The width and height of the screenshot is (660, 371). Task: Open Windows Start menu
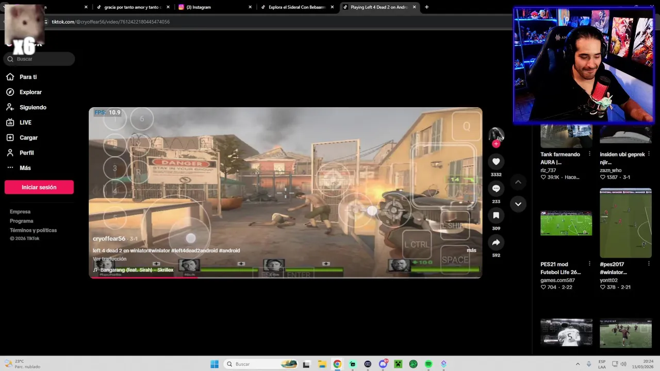pyautogui.click(x=214, y=364)
